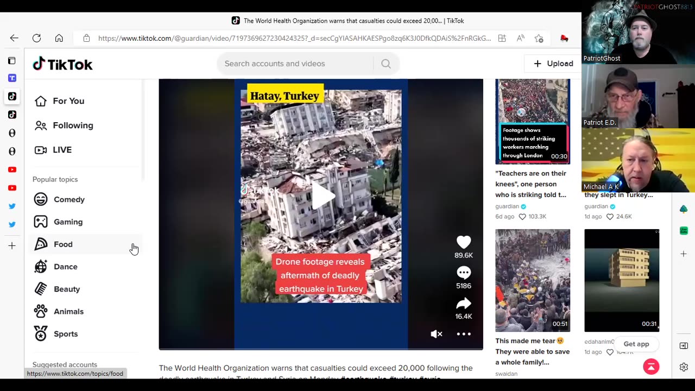This screenshot has height=391, width=695.
Task: Switch to the first Twitter vertical tab
Action: click(x=12, y=206)
